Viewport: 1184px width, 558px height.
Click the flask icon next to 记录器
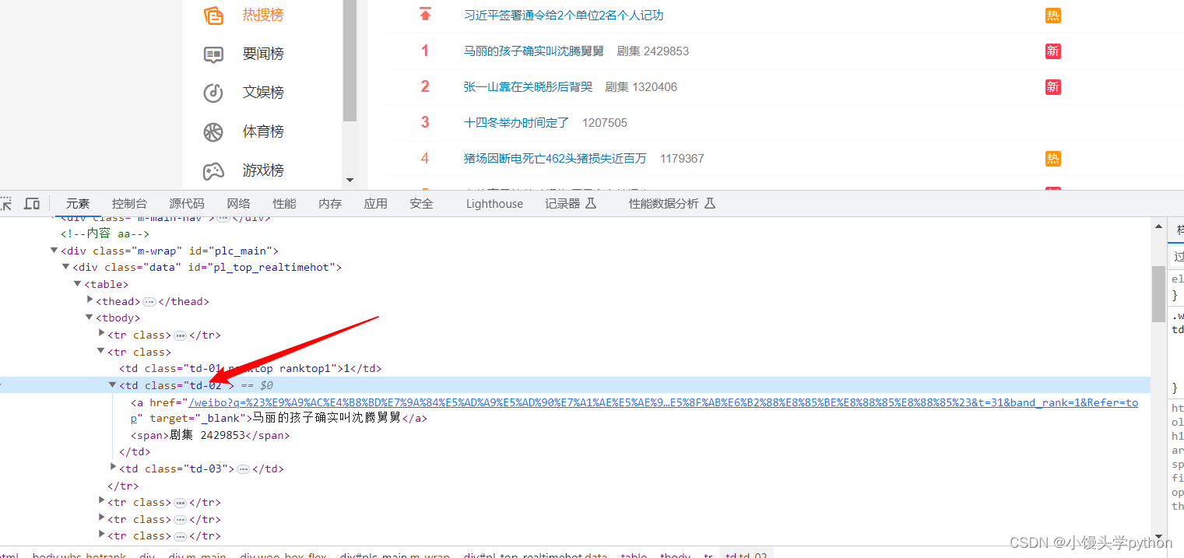591,204
